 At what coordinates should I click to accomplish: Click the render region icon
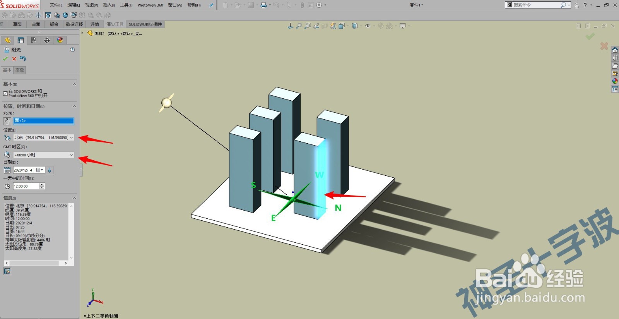(x=74, y=15)
